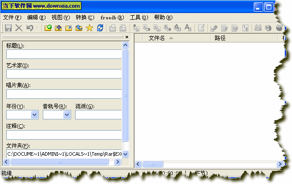Click tag panel horizontal scrollbar thumb

click(59, 162)
